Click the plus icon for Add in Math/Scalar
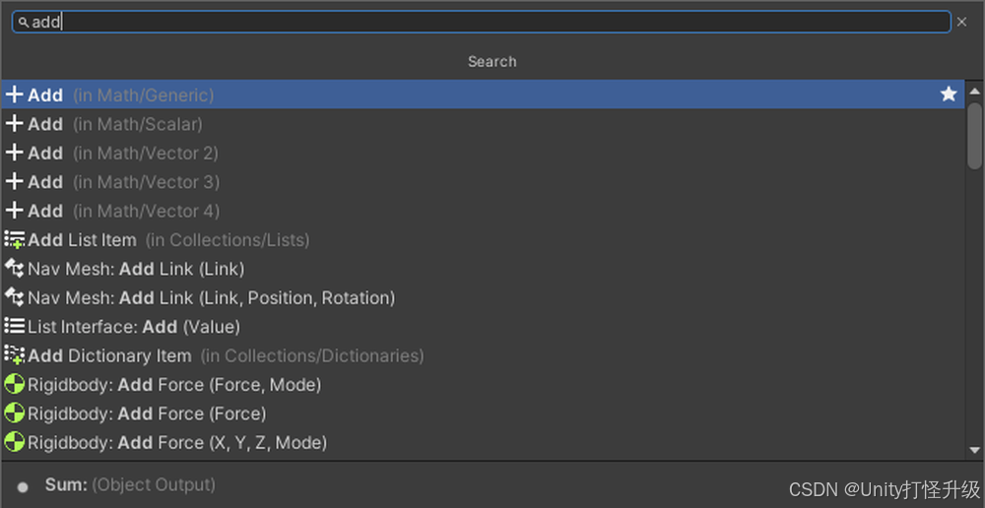 [x=15, y=124]
